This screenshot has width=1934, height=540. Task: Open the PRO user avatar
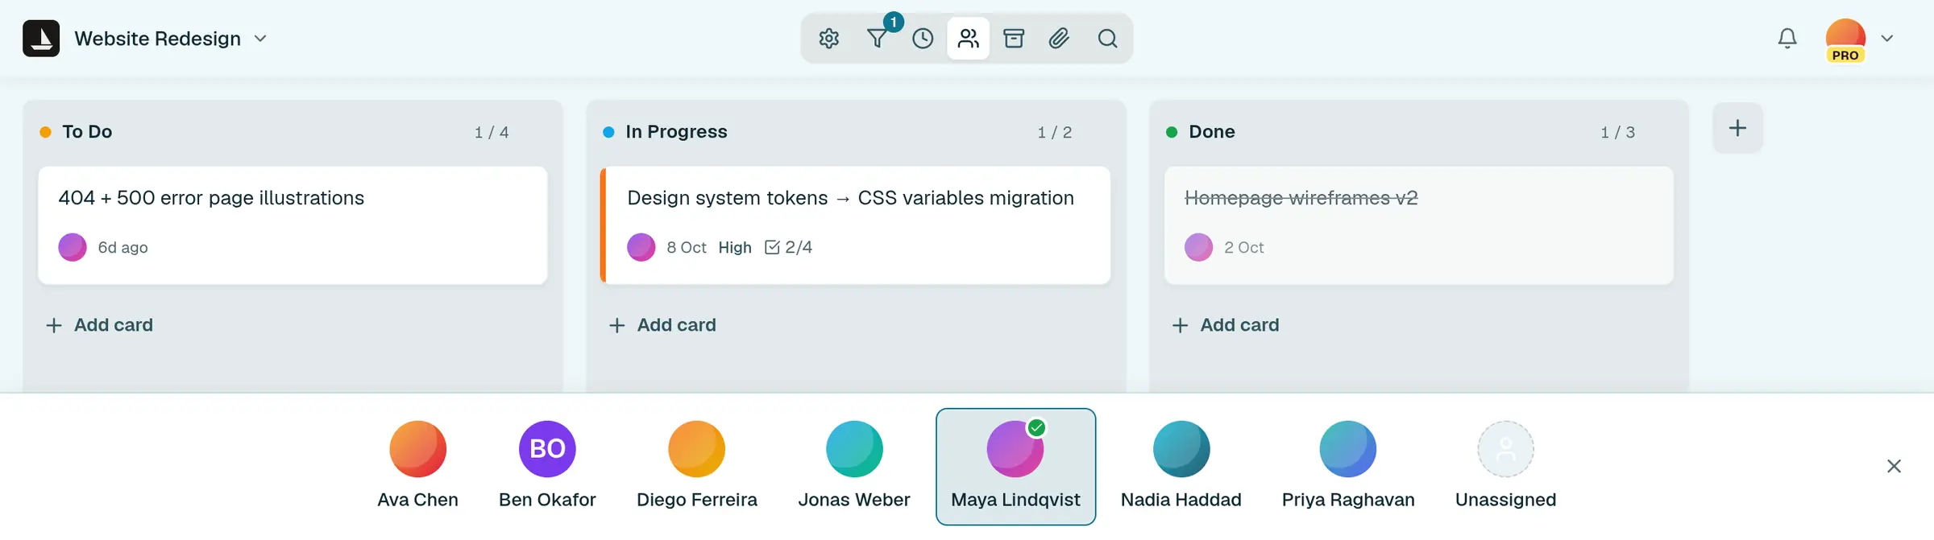(x=1845, y=40)
